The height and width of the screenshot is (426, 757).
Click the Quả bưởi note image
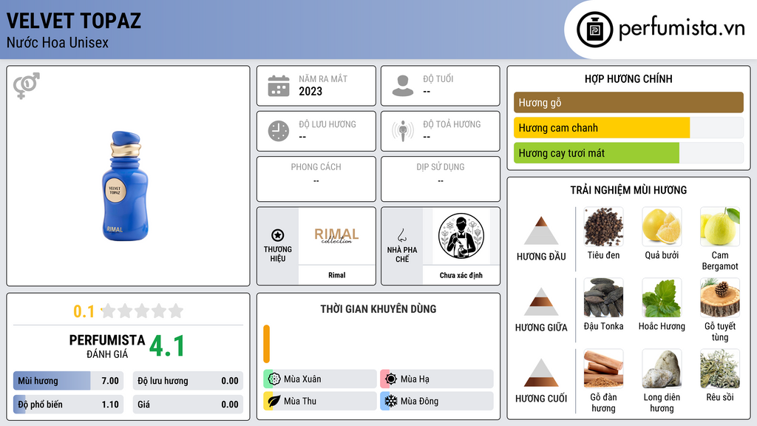pyautogui.click(x=662, y=227)
